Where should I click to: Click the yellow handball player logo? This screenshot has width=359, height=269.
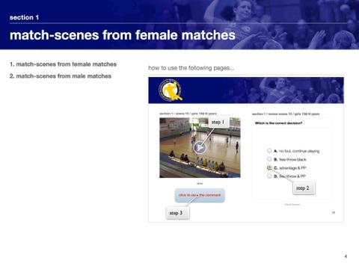pos(171,90)
